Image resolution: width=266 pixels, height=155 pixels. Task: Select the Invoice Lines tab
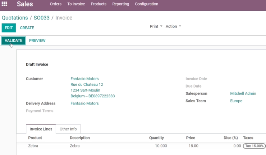tap(41, 129)
